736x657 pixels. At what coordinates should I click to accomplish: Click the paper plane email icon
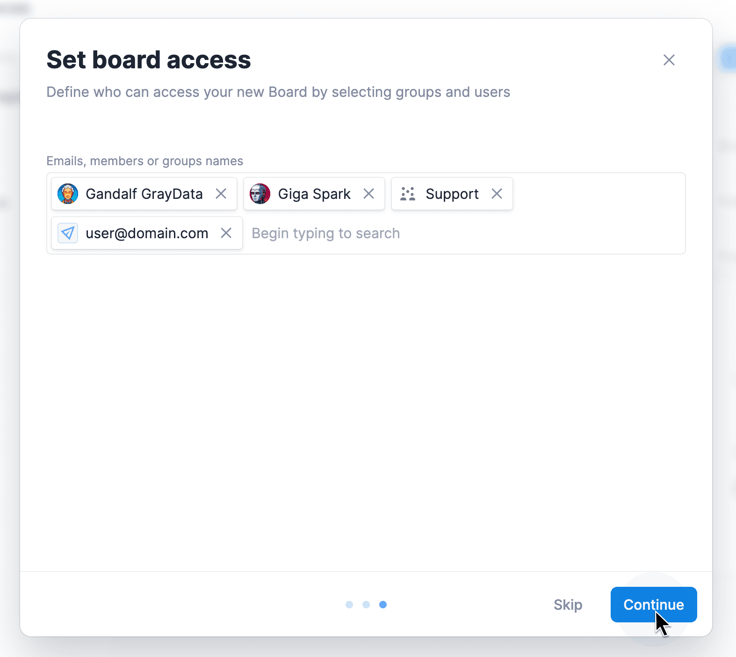[x=68, y=233]
